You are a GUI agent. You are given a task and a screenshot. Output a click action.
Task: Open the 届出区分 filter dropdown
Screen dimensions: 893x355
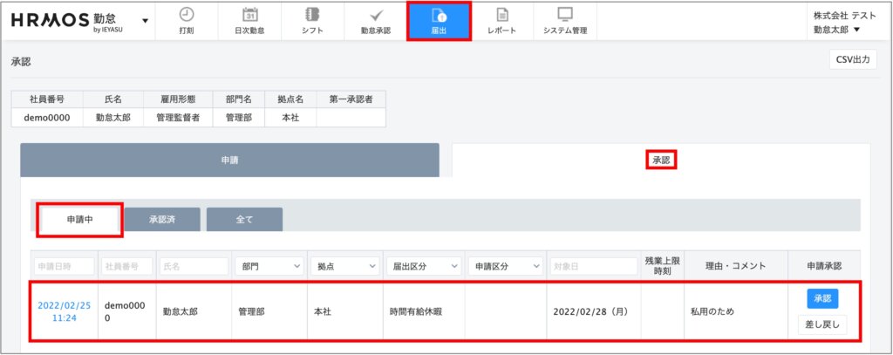click(x=423, y=266)
